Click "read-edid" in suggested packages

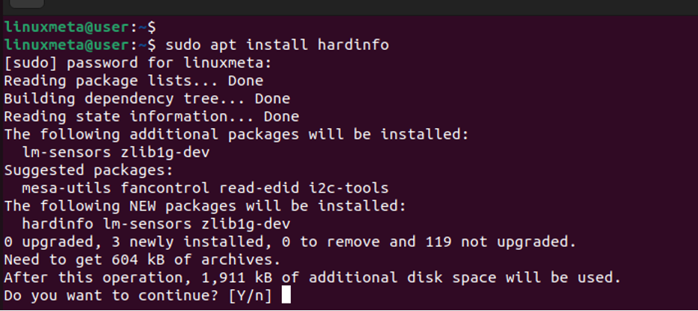[x=259, y=188]
